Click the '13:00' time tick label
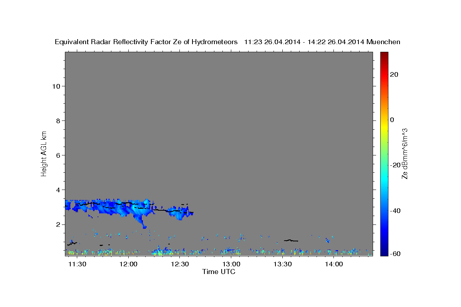Viewport: 461px width, 307px height. 231,264
